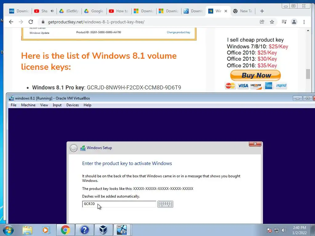Click the webpage vertical scrollbar thumb

pos(308,74)
